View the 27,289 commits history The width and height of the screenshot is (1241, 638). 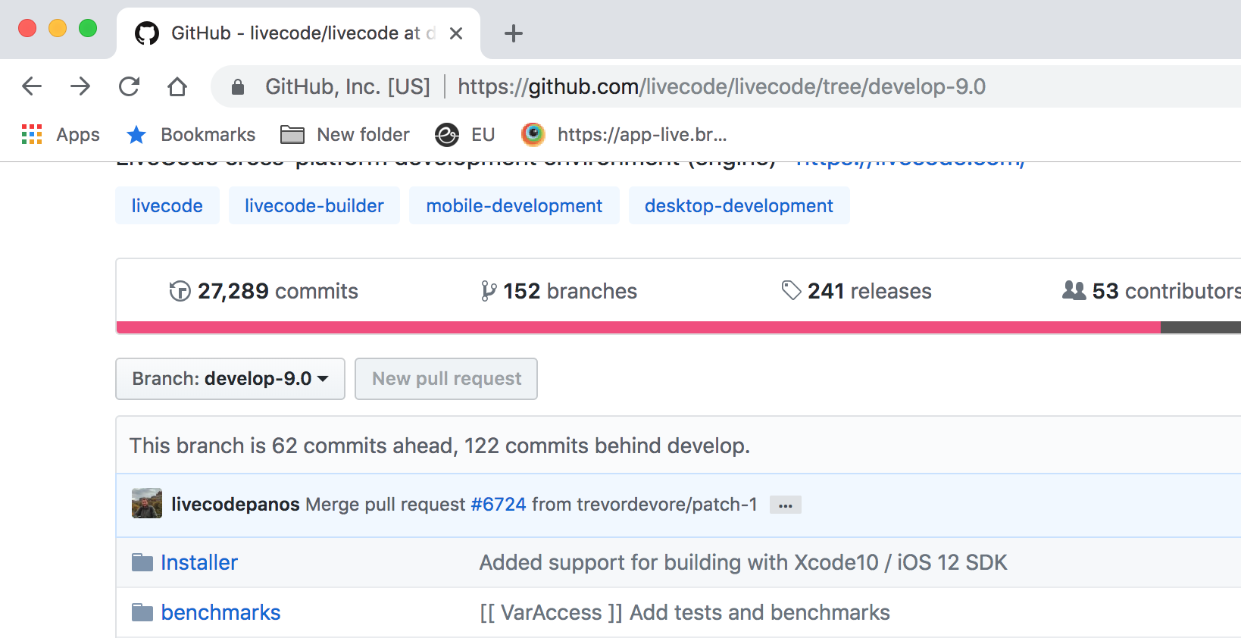click(x=264, y=292)
